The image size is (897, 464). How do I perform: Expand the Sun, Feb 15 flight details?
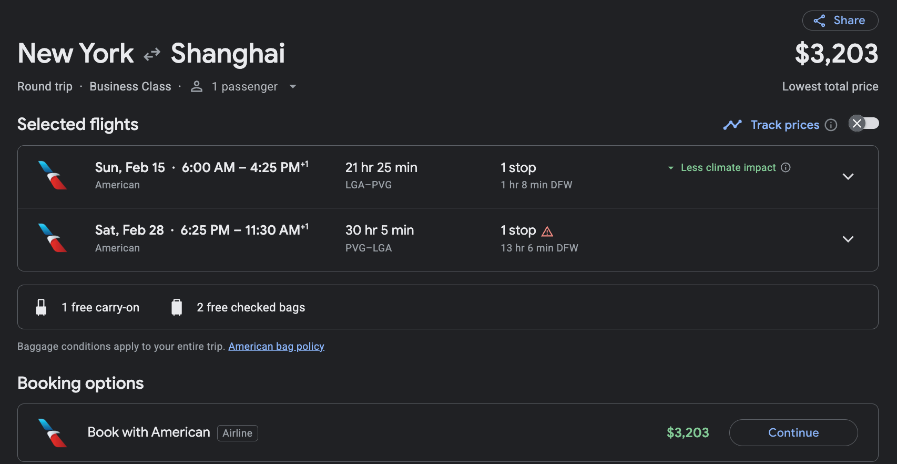(848, 176)
